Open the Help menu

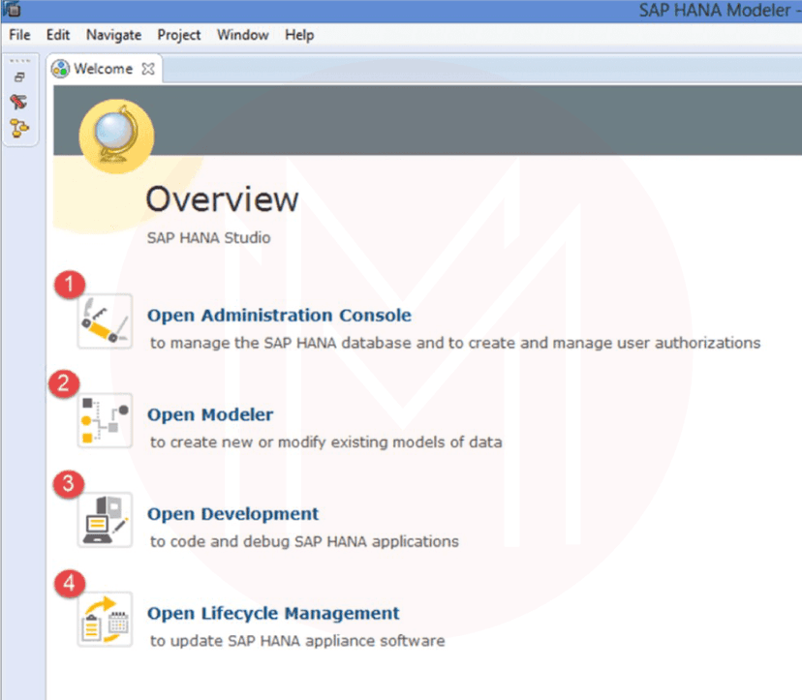click(299, 35)
